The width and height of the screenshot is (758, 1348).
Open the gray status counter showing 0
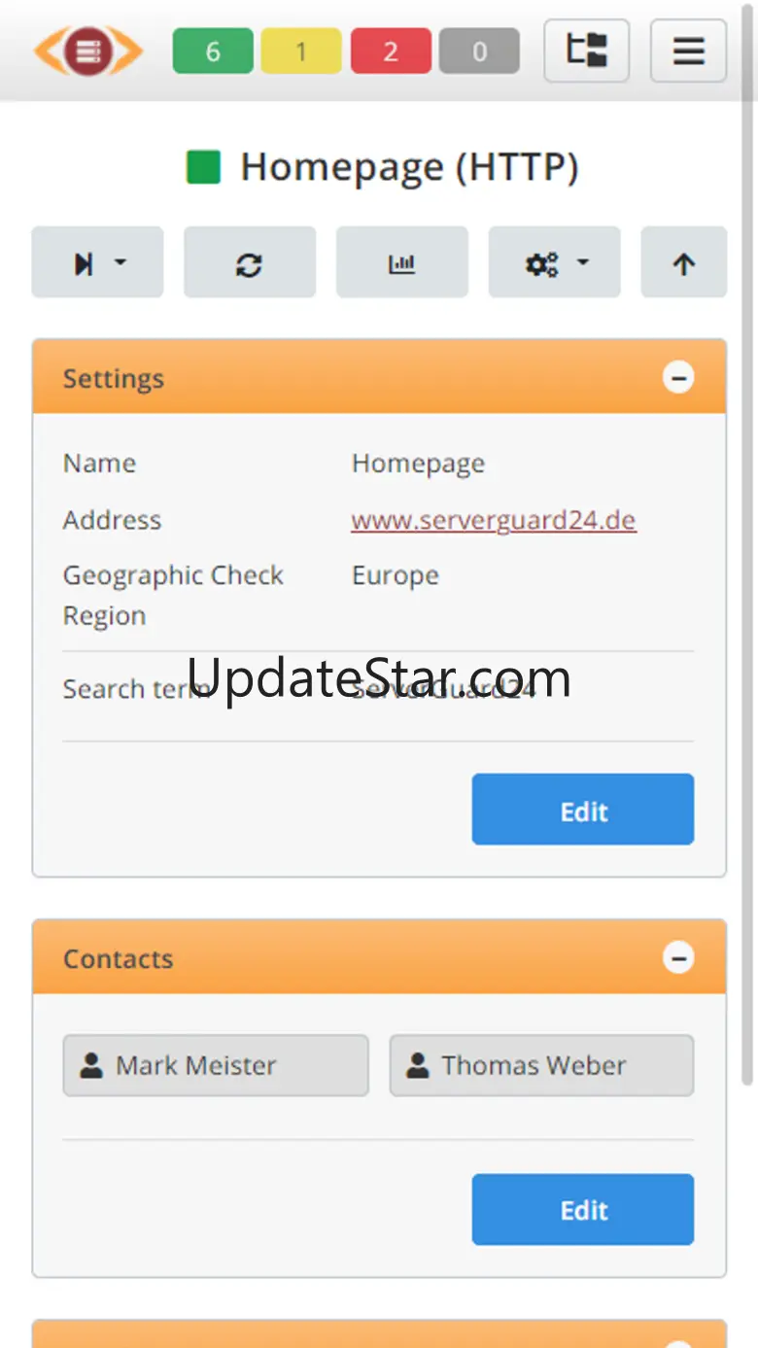point(479,51)
